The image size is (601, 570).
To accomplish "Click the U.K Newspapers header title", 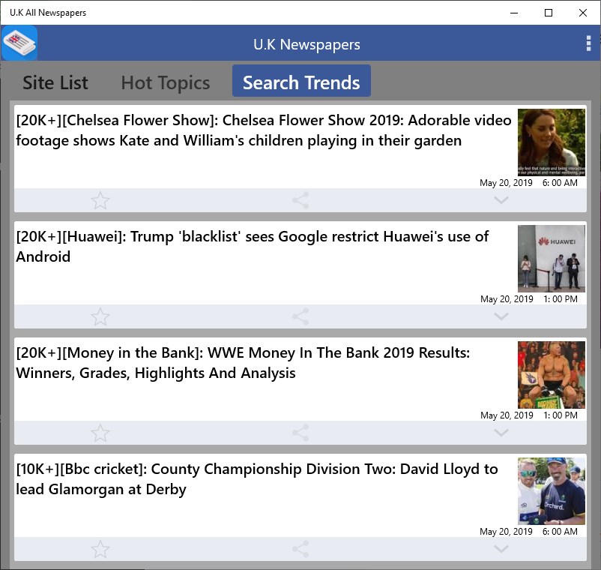I will click(306, 44).
